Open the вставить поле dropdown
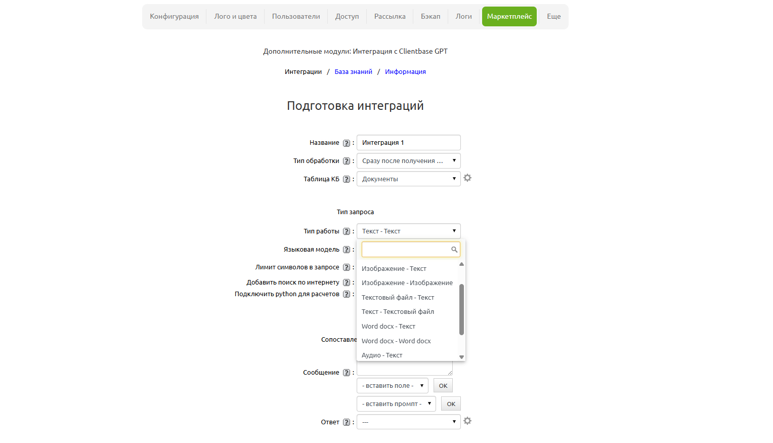 click(x=393, y=386)
